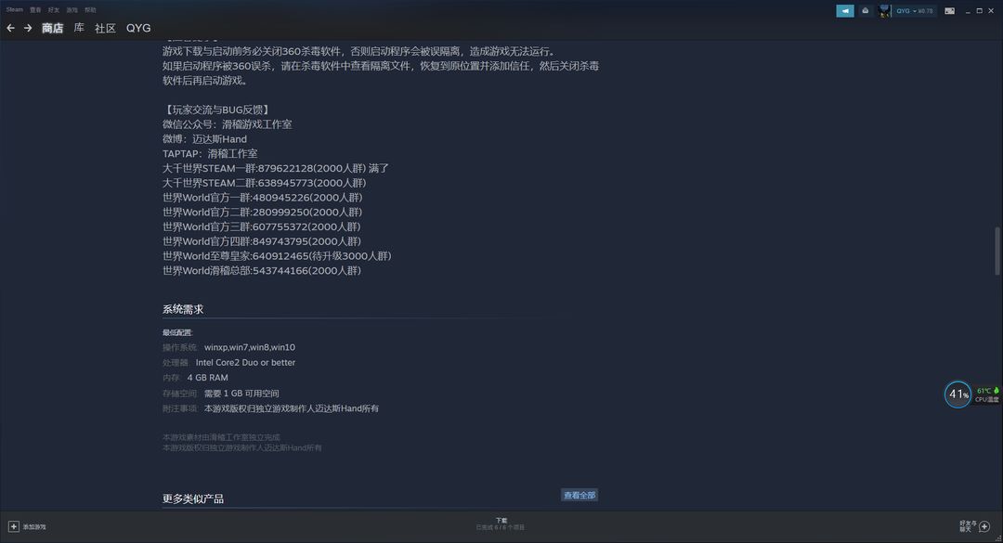Click the 4 GB RAM text
Screen dimensions: 1003x543
(207, 378)
